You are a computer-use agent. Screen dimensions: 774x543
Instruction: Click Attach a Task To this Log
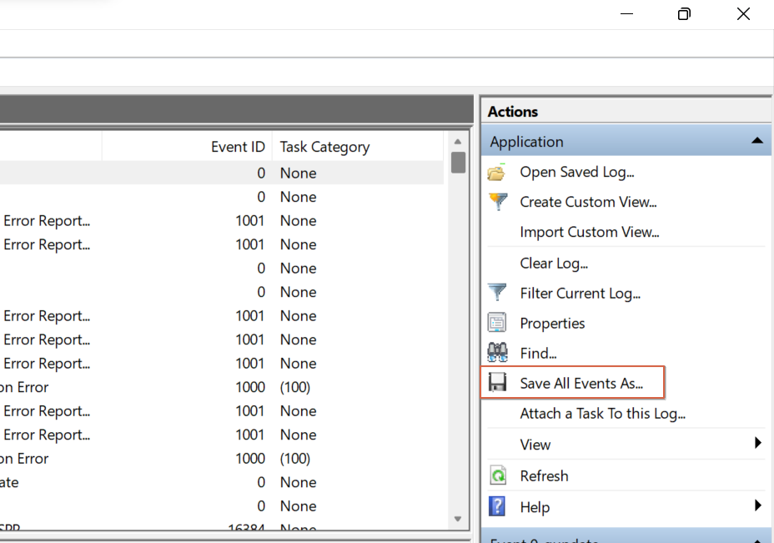pos(601,414)
